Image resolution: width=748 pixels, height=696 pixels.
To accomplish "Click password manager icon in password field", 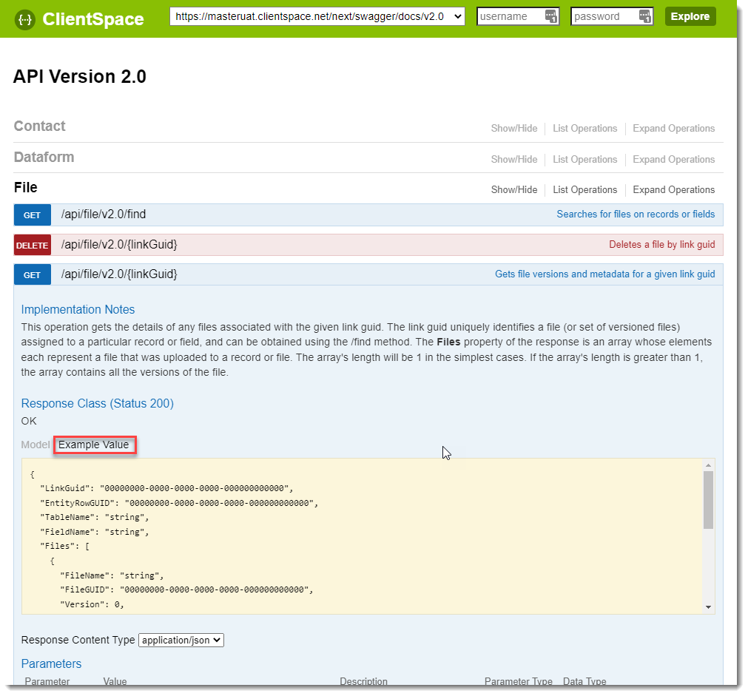I will pyautogui.click(x=644, y=16).
